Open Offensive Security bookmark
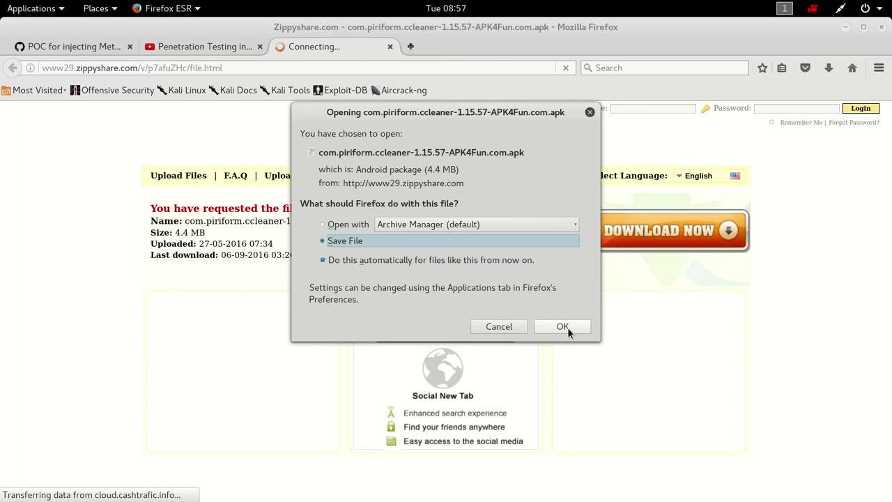This screenshot has height=502, width=892. click(112, 90)
